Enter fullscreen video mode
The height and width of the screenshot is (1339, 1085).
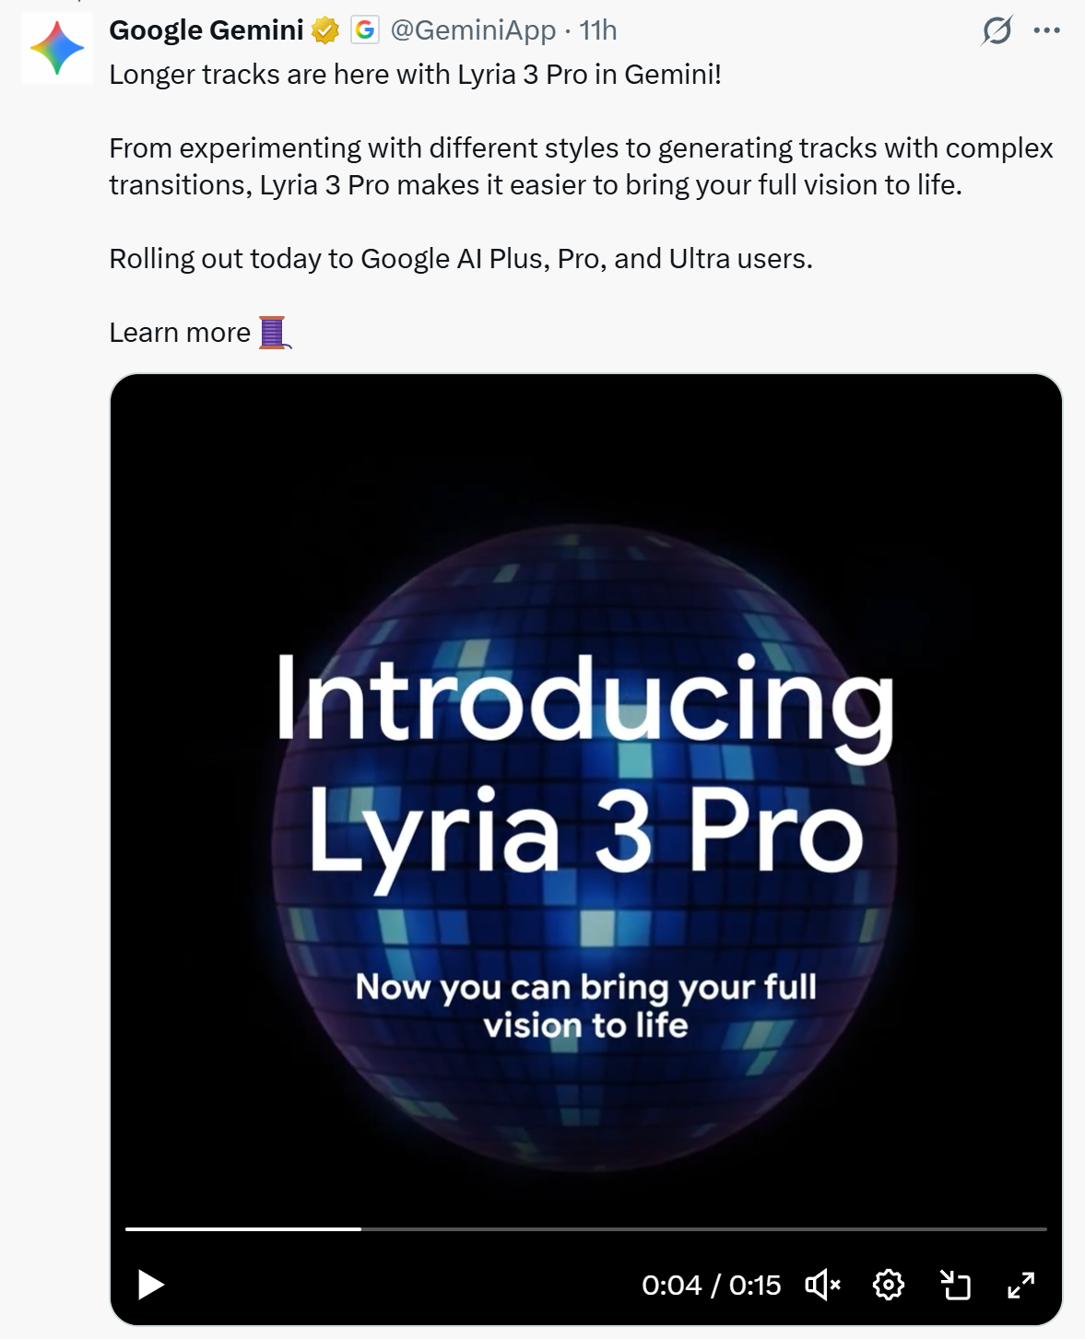point(1020,1284)
